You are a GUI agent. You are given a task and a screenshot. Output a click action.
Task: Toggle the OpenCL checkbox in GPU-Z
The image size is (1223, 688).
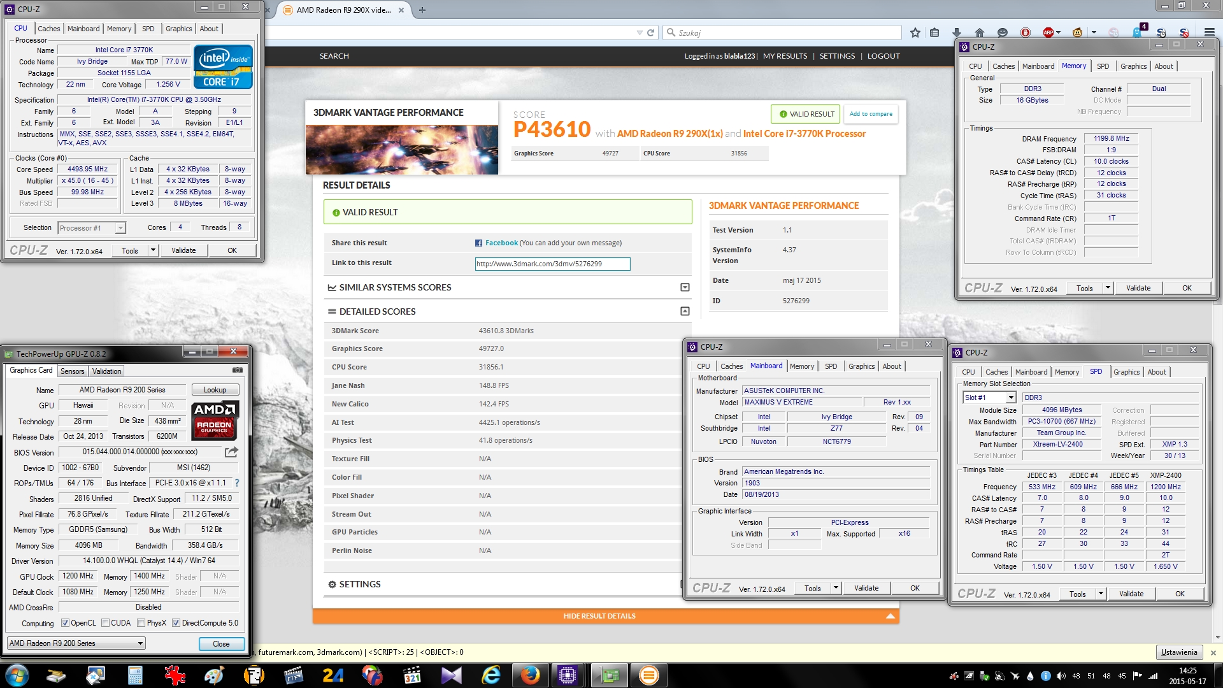[x=65, y=623]
